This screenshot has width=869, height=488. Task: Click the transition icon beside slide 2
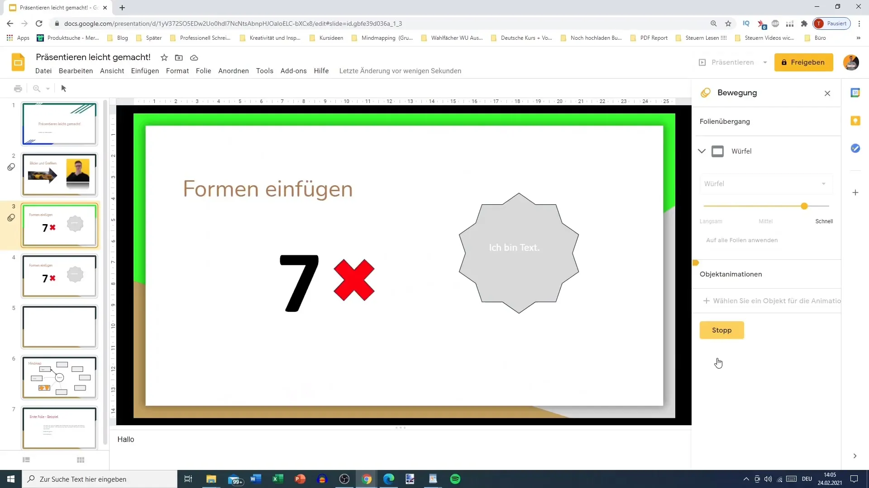(11, 167)
